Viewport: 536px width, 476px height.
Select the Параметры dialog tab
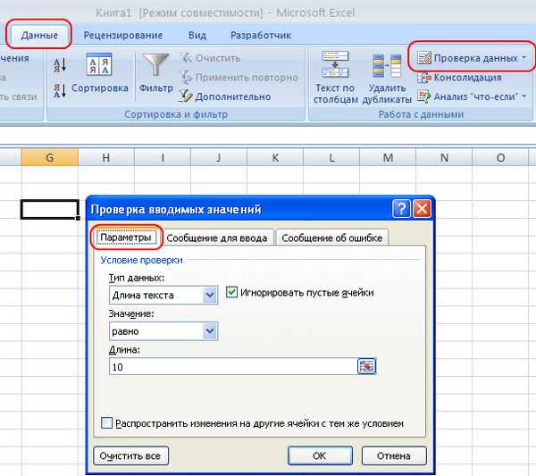pyautogui.click(x=126, y=238)
